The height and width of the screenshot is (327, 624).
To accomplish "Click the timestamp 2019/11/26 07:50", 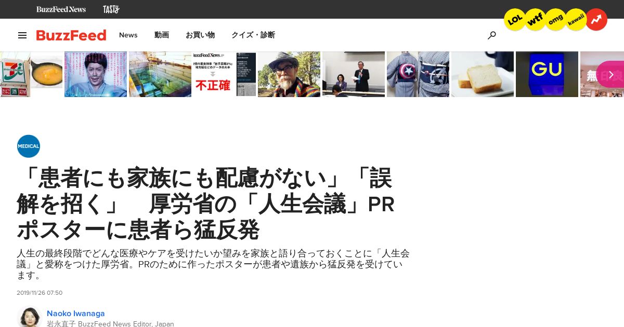I will coord(40,293).
